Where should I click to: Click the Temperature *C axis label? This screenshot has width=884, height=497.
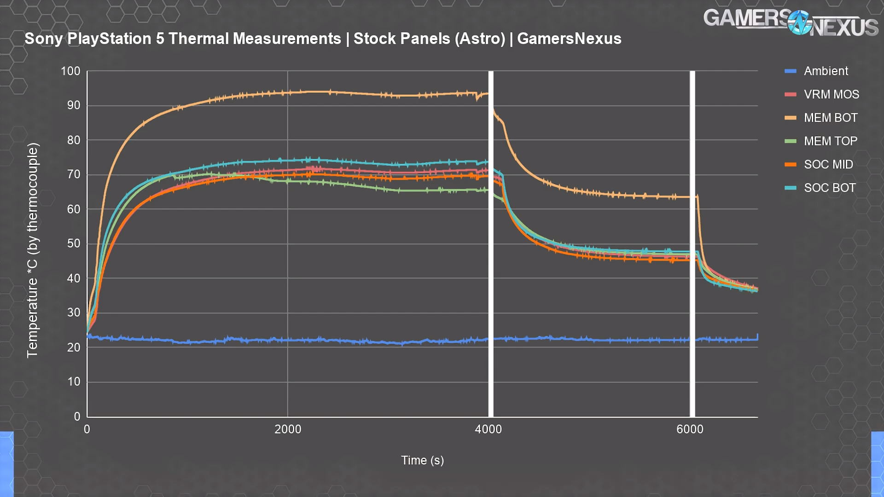(x=32, y=250)
